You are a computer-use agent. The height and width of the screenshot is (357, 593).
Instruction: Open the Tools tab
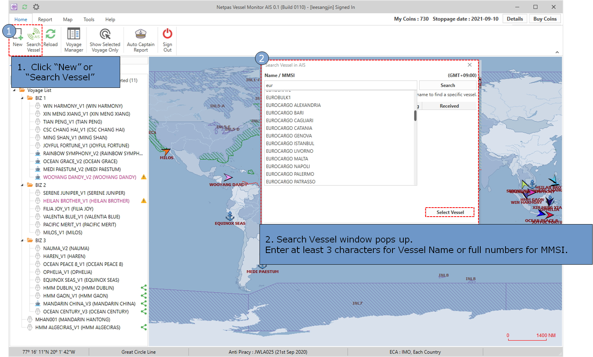(89, 20)
